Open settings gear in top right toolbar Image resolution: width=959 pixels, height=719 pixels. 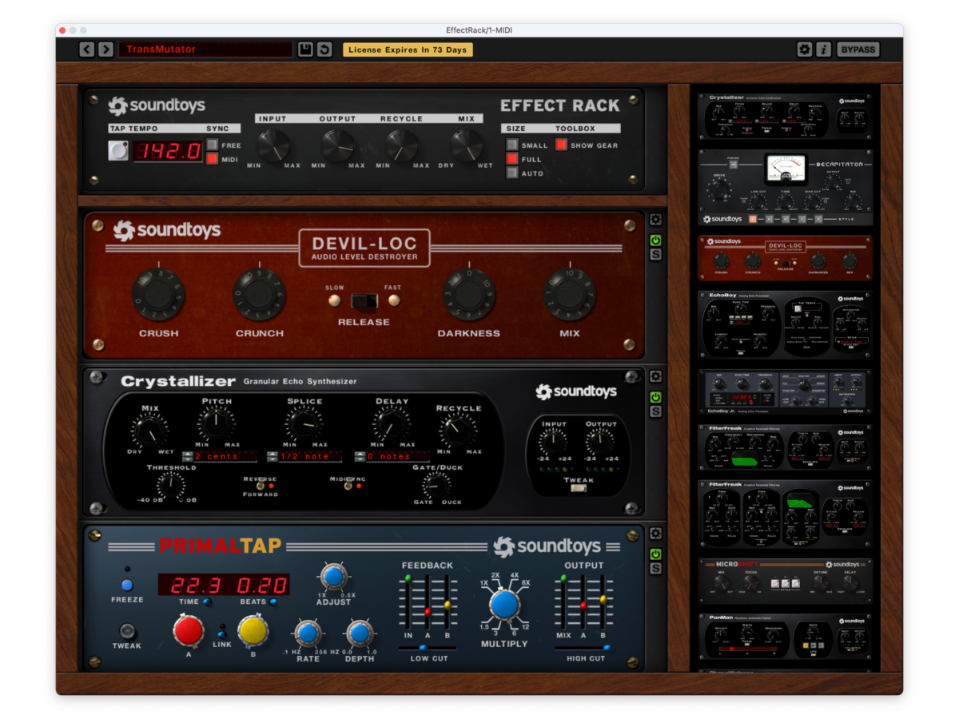tap(805, 50)
